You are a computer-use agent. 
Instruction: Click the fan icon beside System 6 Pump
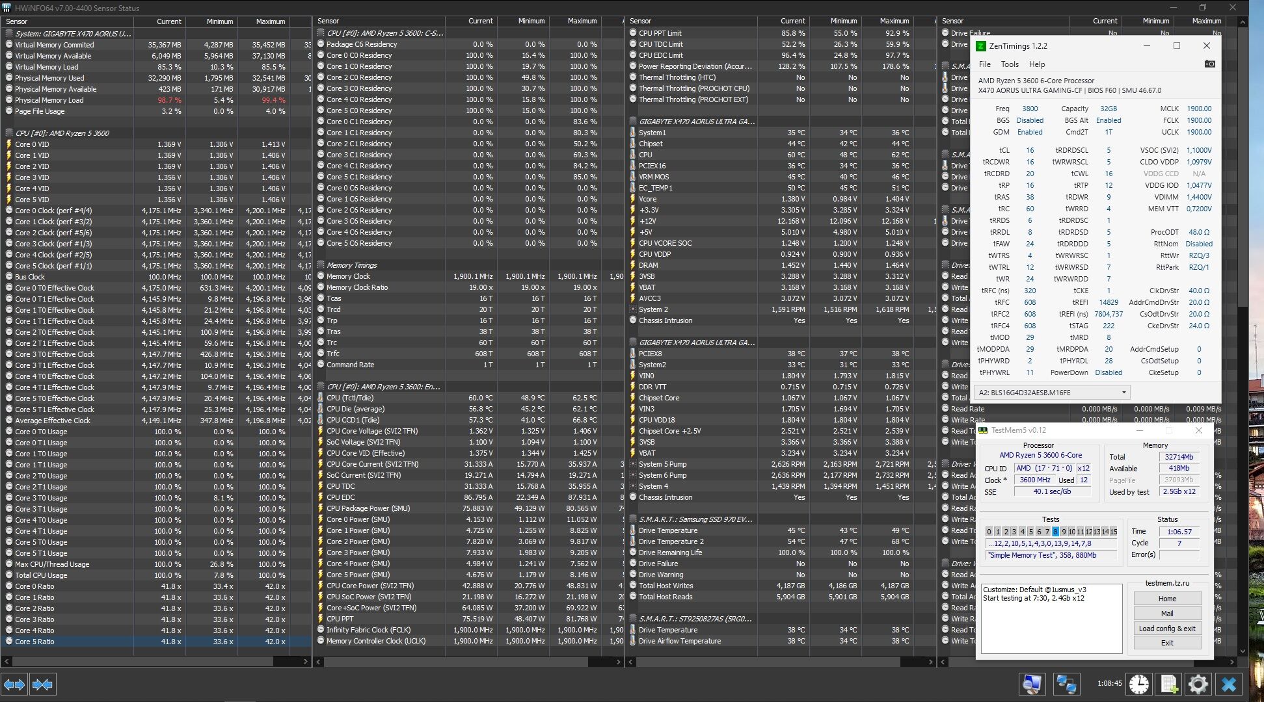coord(632,475)
